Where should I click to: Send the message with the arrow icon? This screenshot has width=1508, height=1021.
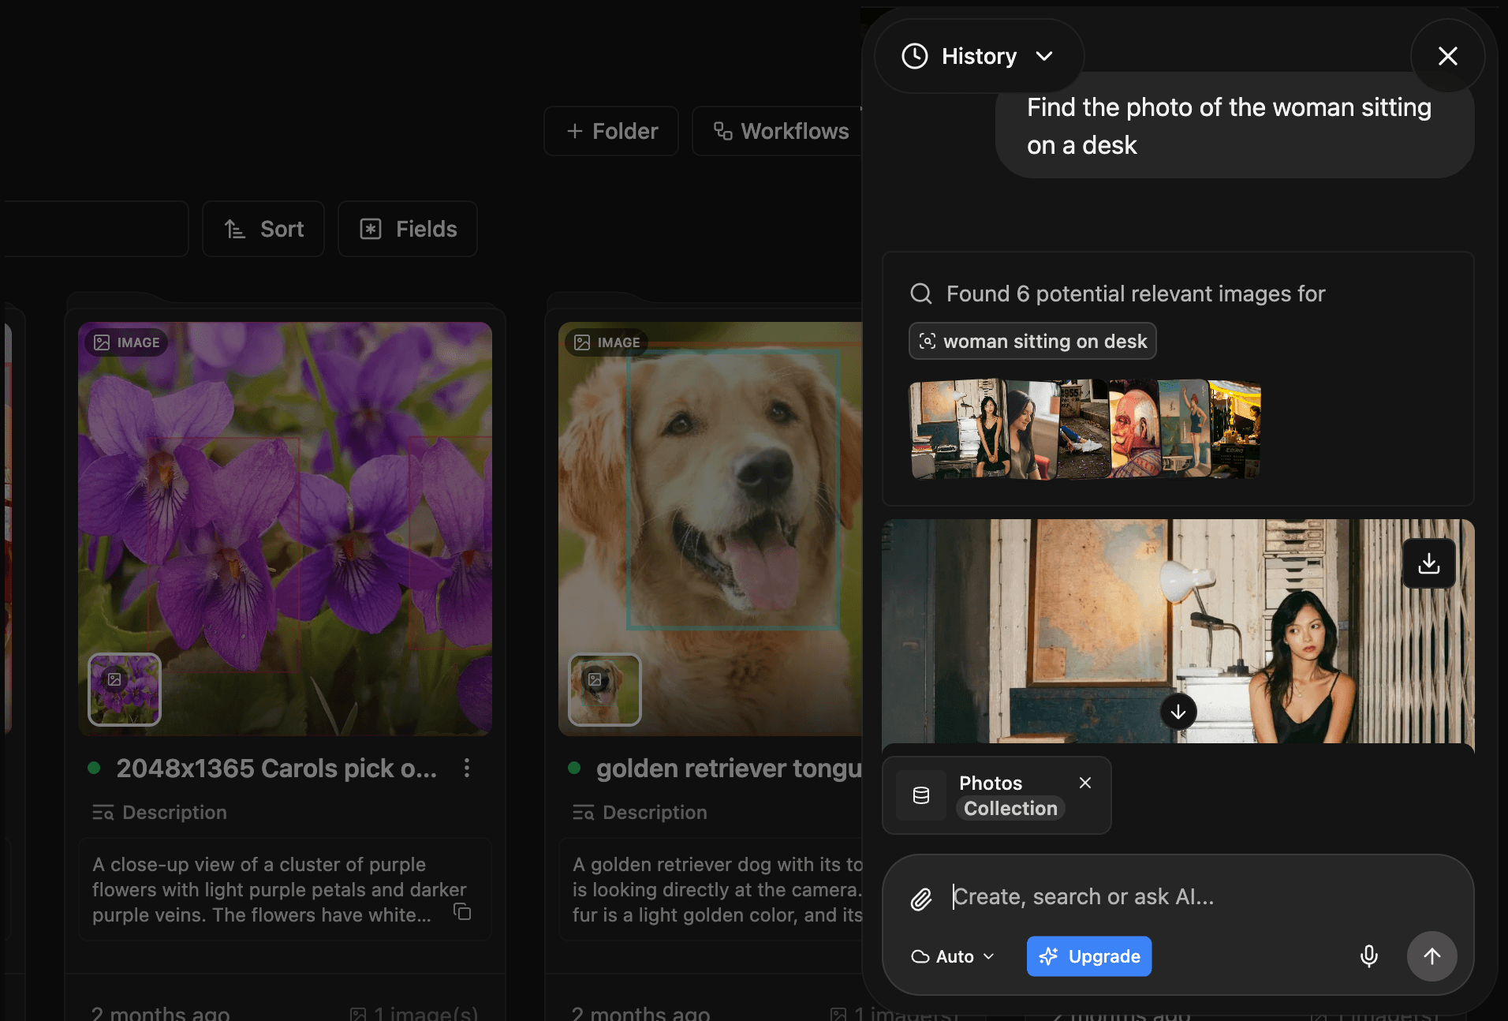click(1433, 956)
